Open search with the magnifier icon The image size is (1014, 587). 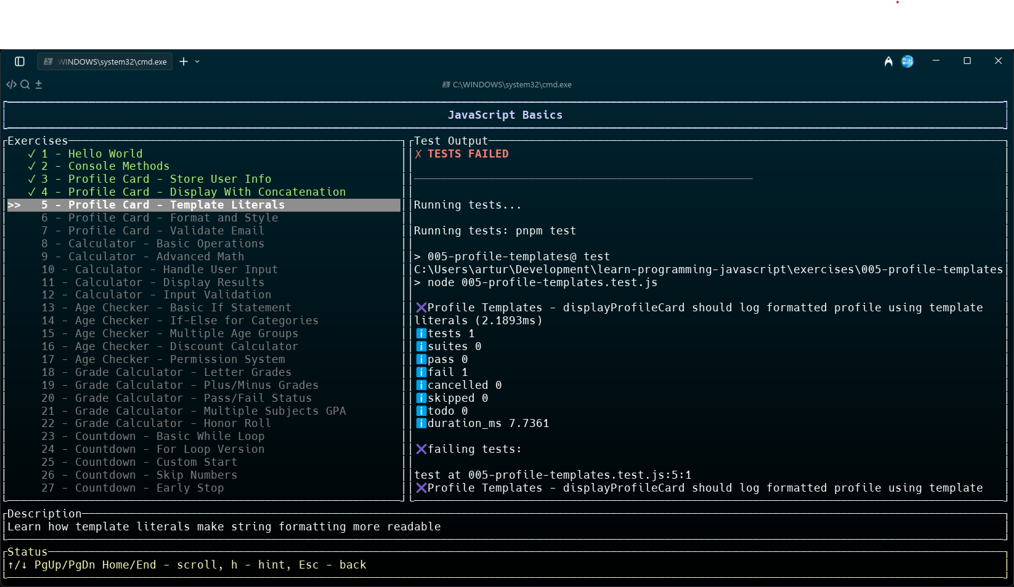coord(25,84)
